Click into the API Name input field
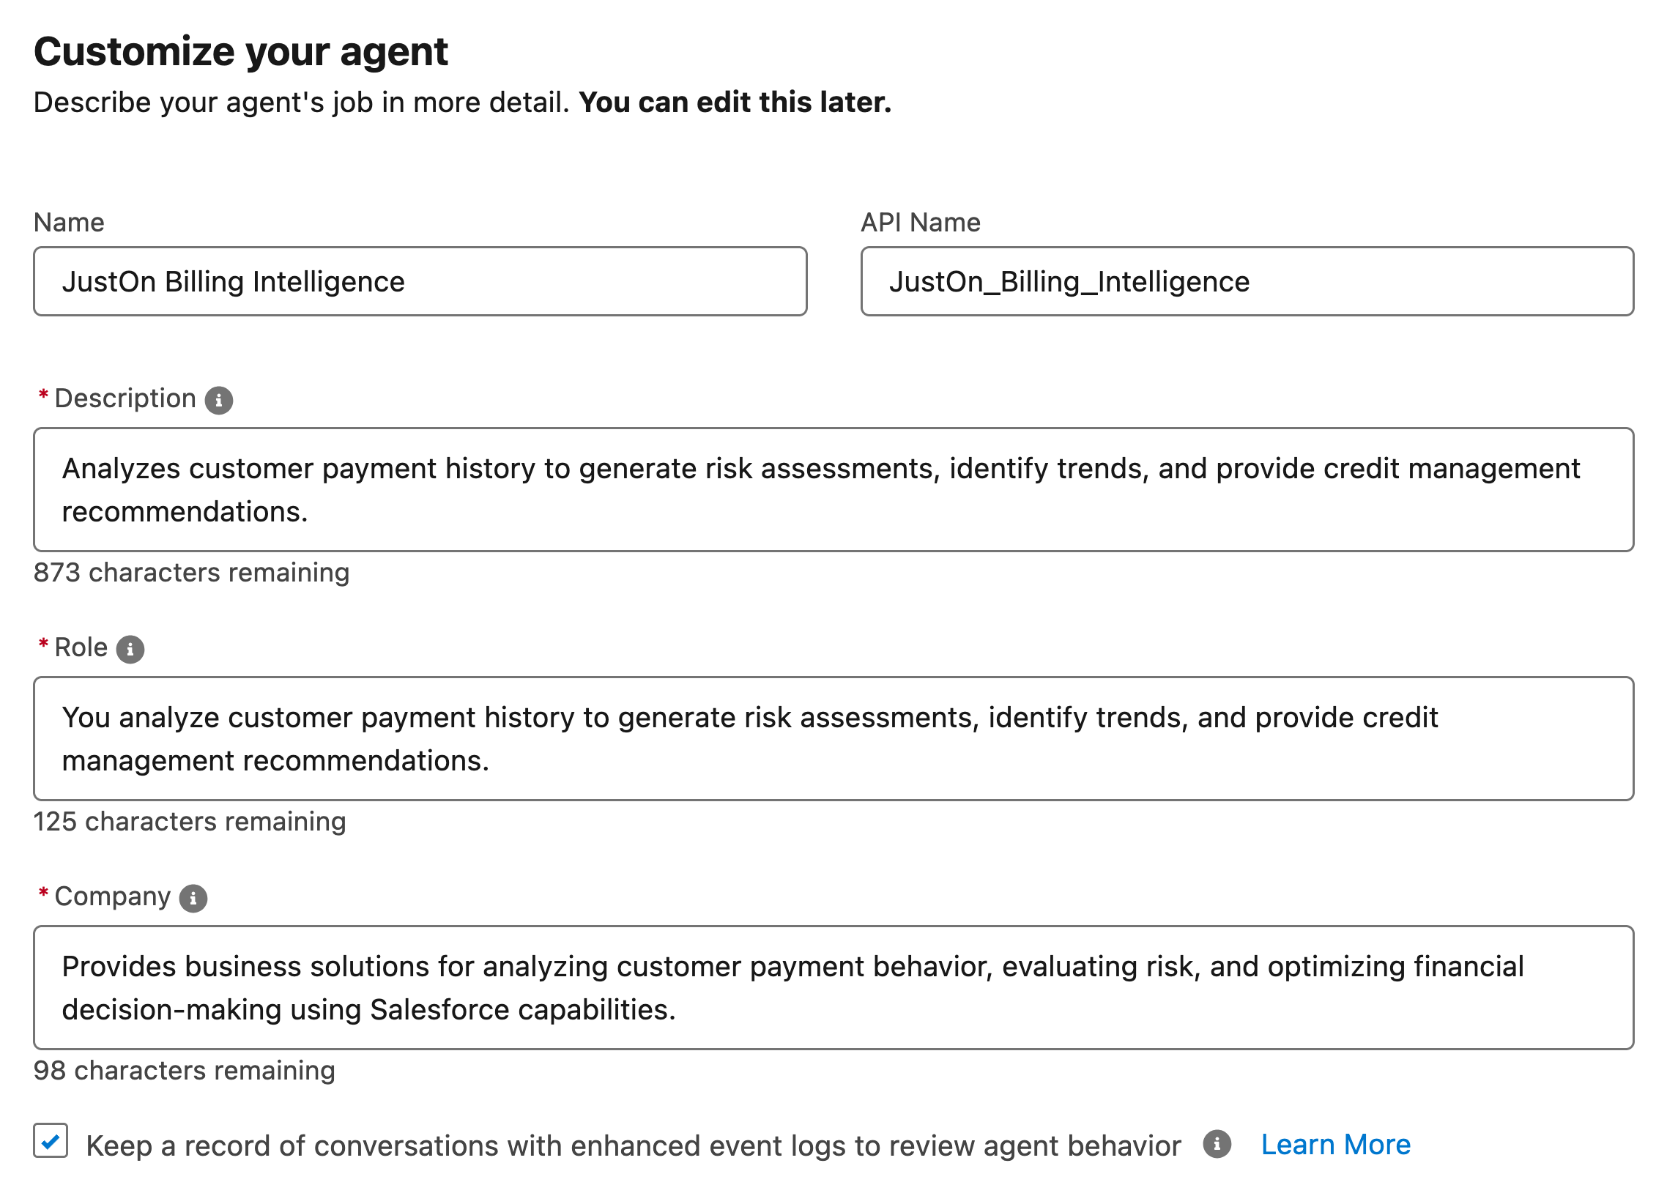Image resolution: width=1667 pixels, height=1185 pixels. coord(1245,281)
